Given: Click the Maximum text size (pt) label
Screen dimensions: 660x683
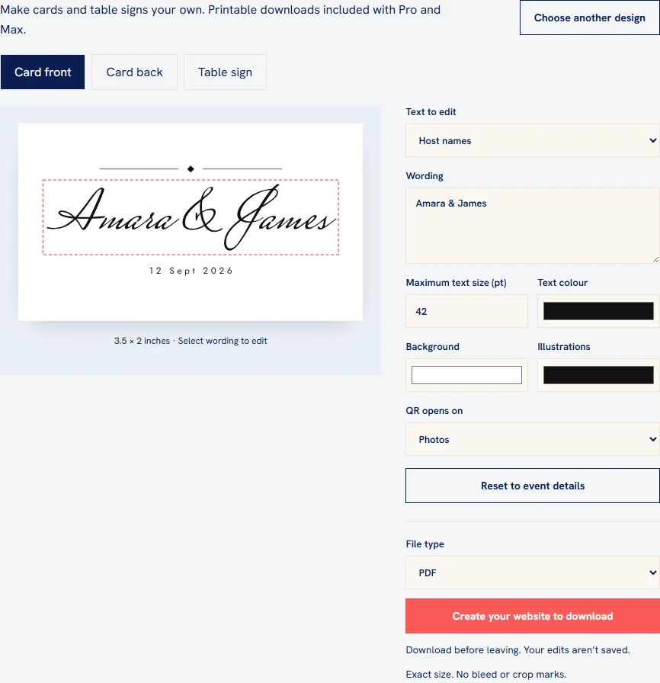Looking at the screenshot, I should [456, 283].
